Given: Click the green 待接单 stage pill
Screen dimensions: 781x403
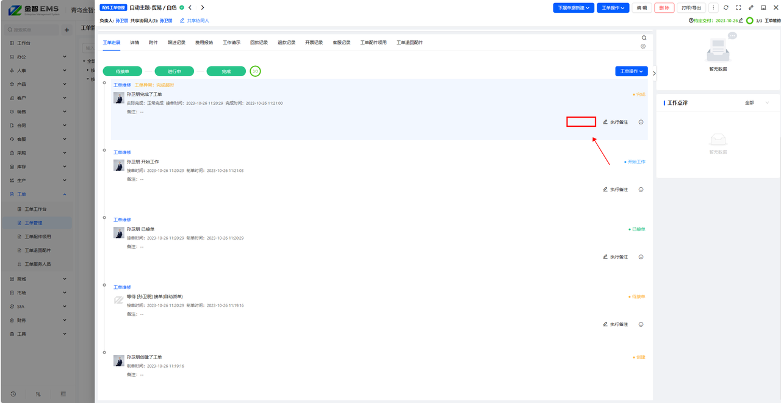Looking at the screenshot, I should [x=123, y=71].
